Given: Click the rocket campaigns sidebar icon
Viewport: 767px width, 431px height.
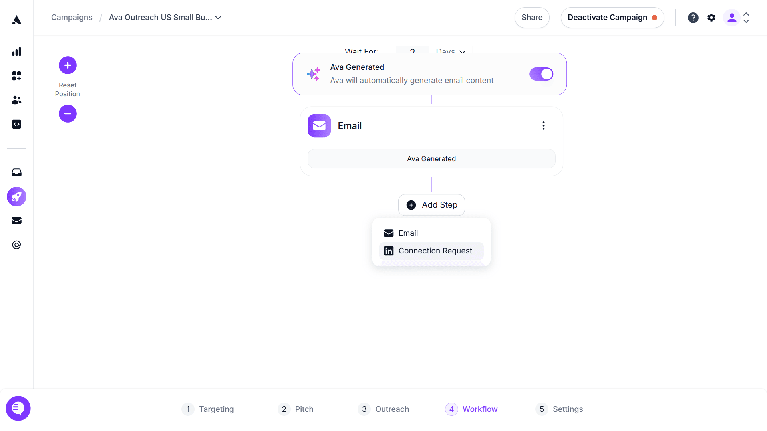Looking at the screenshot, I should point(16,197).
